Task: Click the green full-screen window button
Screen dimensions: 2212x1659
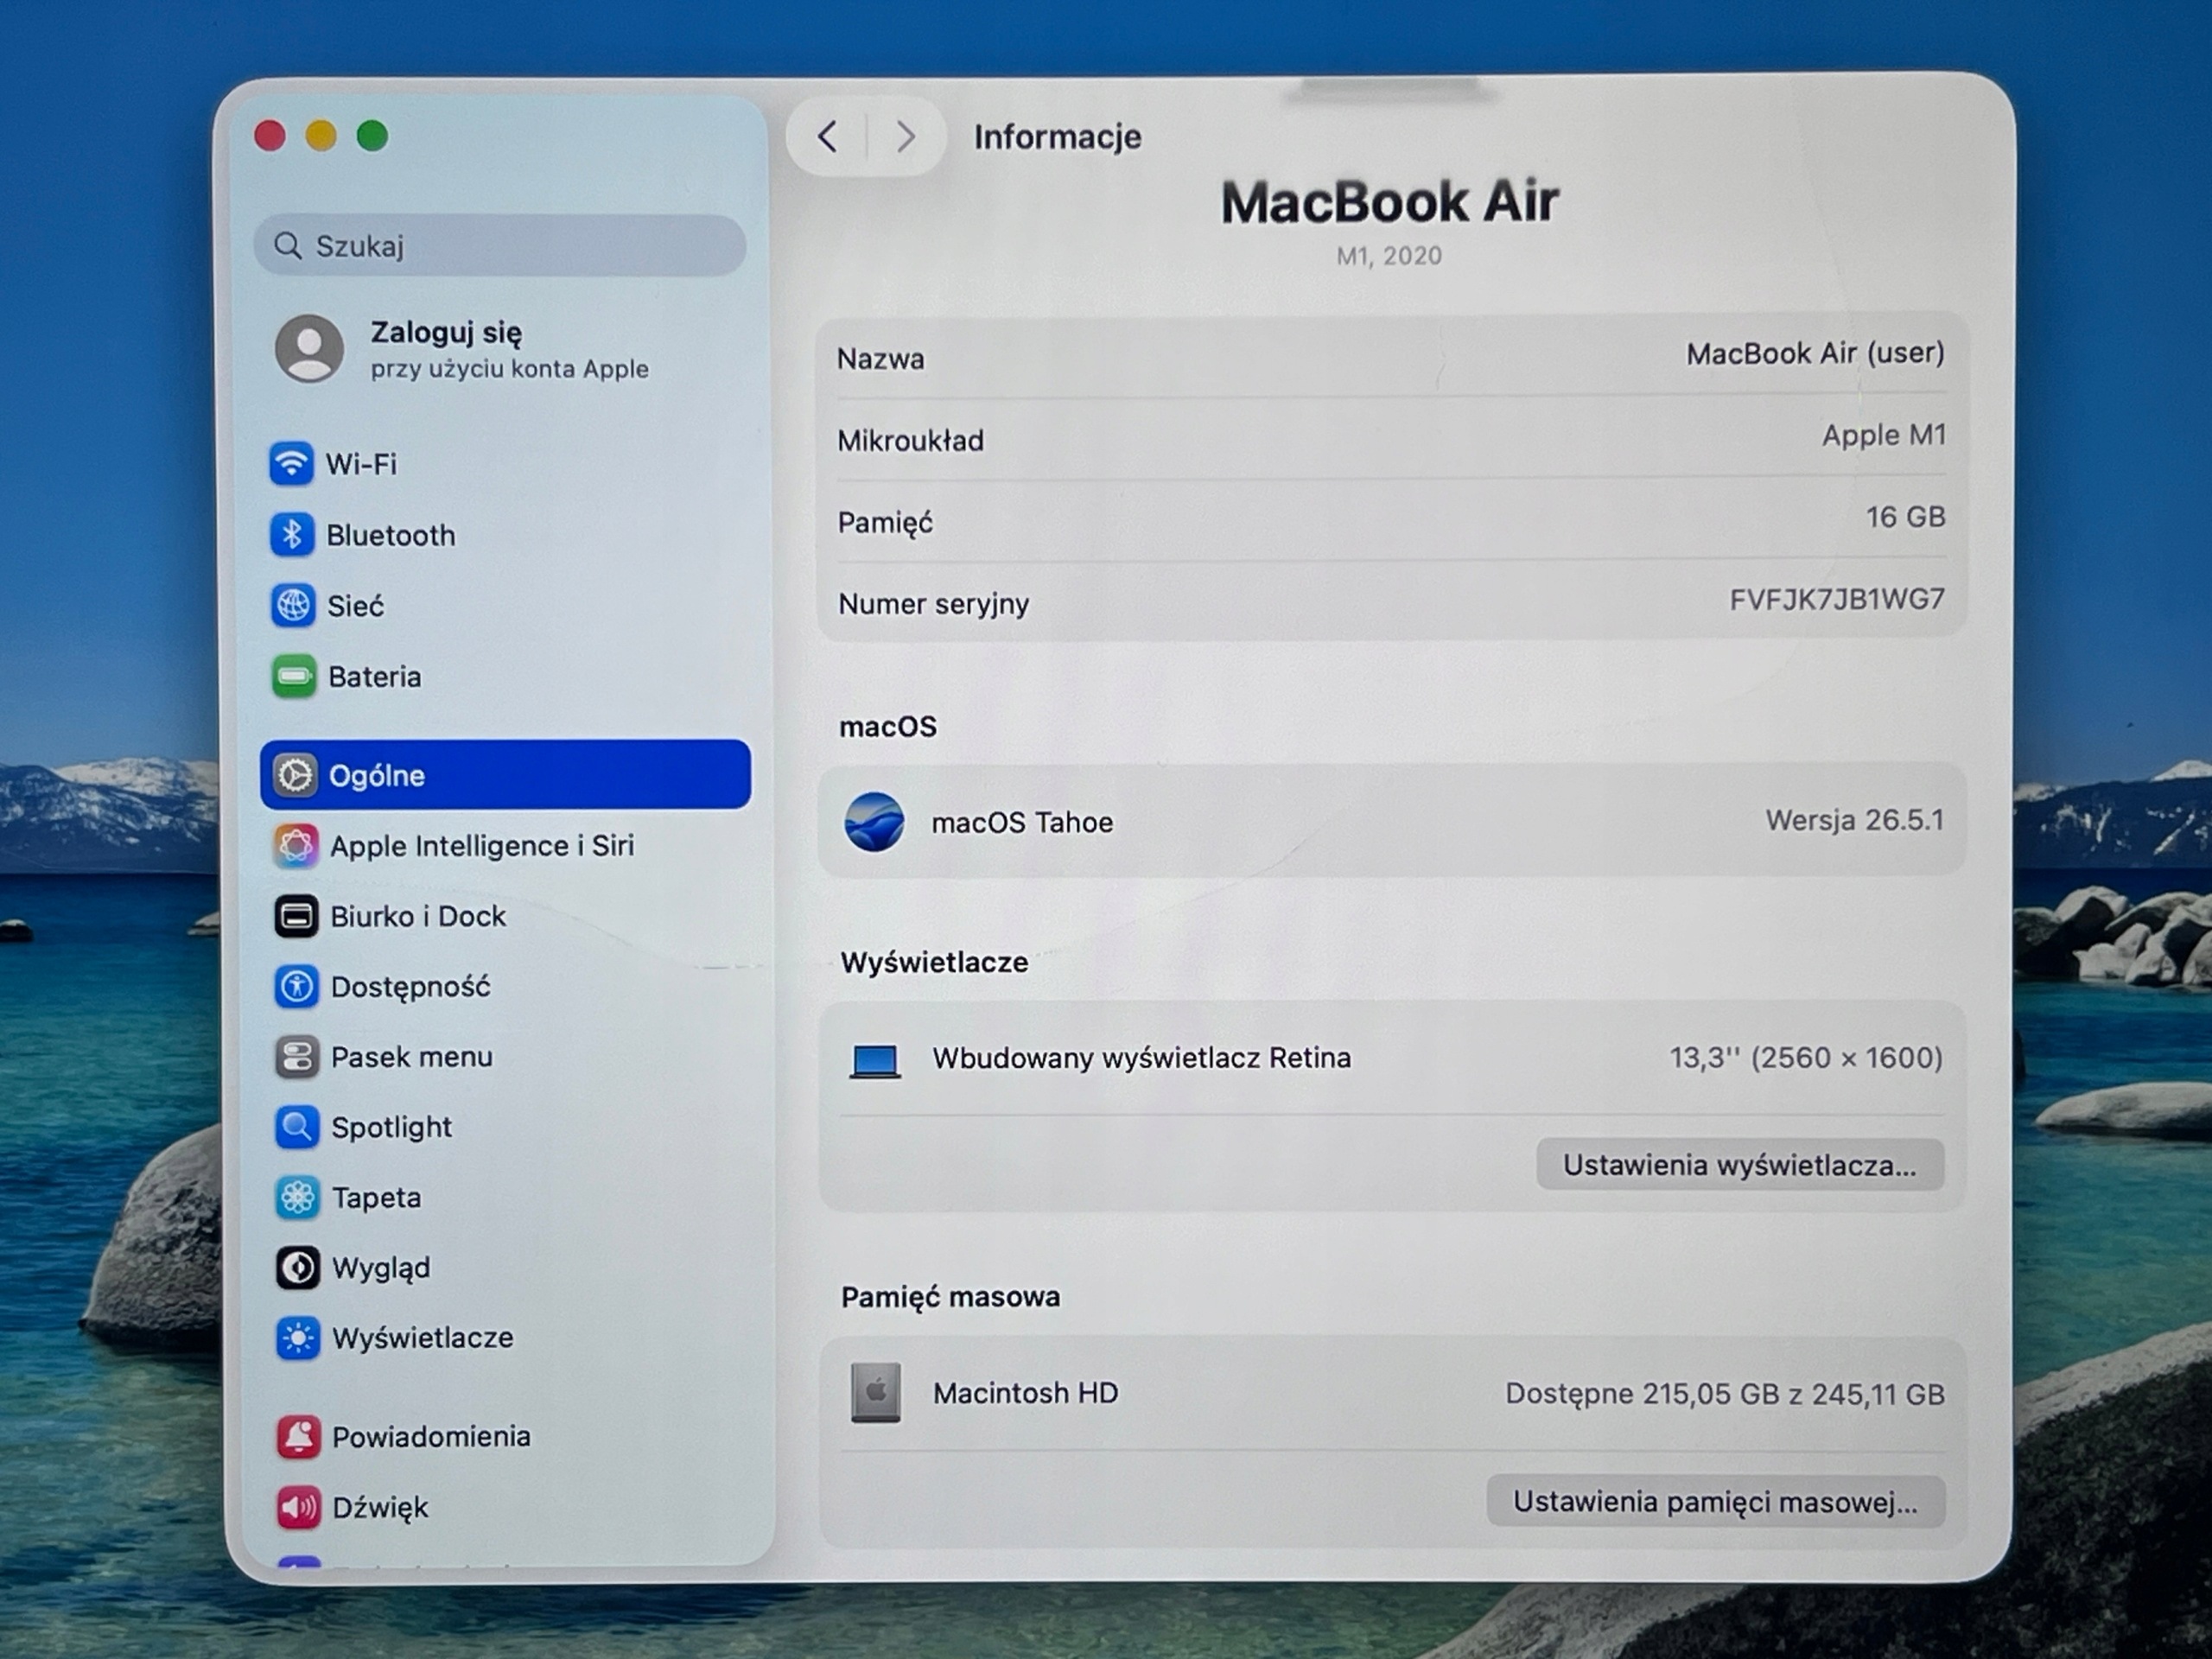Action: (373, 135)
